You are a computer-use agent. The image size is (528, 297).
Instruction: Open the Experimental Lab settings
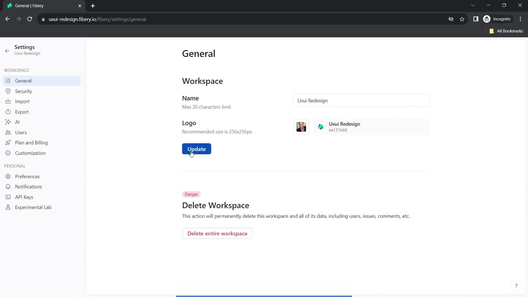[x=33, y=207]
